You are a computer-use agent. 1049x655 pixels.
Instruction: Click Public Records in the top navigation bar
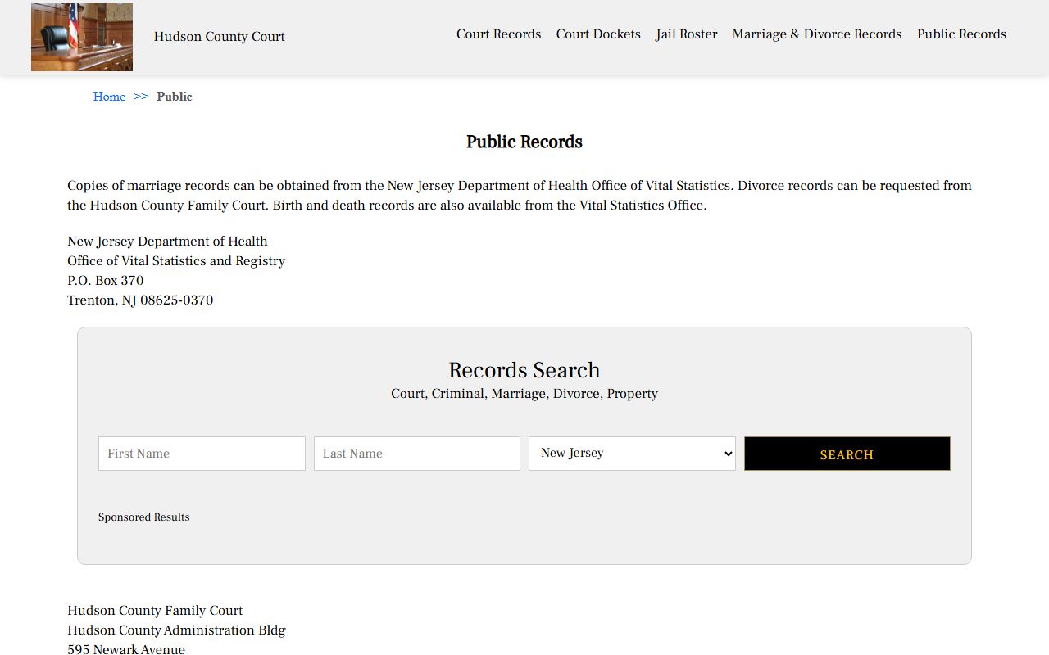point(961,34)
